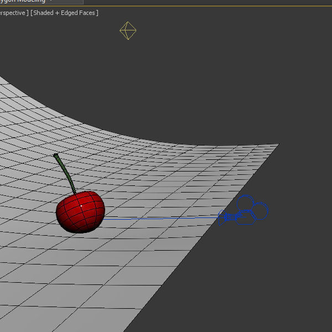
Task: Select the blue camera target line
Action: [161, 219]
